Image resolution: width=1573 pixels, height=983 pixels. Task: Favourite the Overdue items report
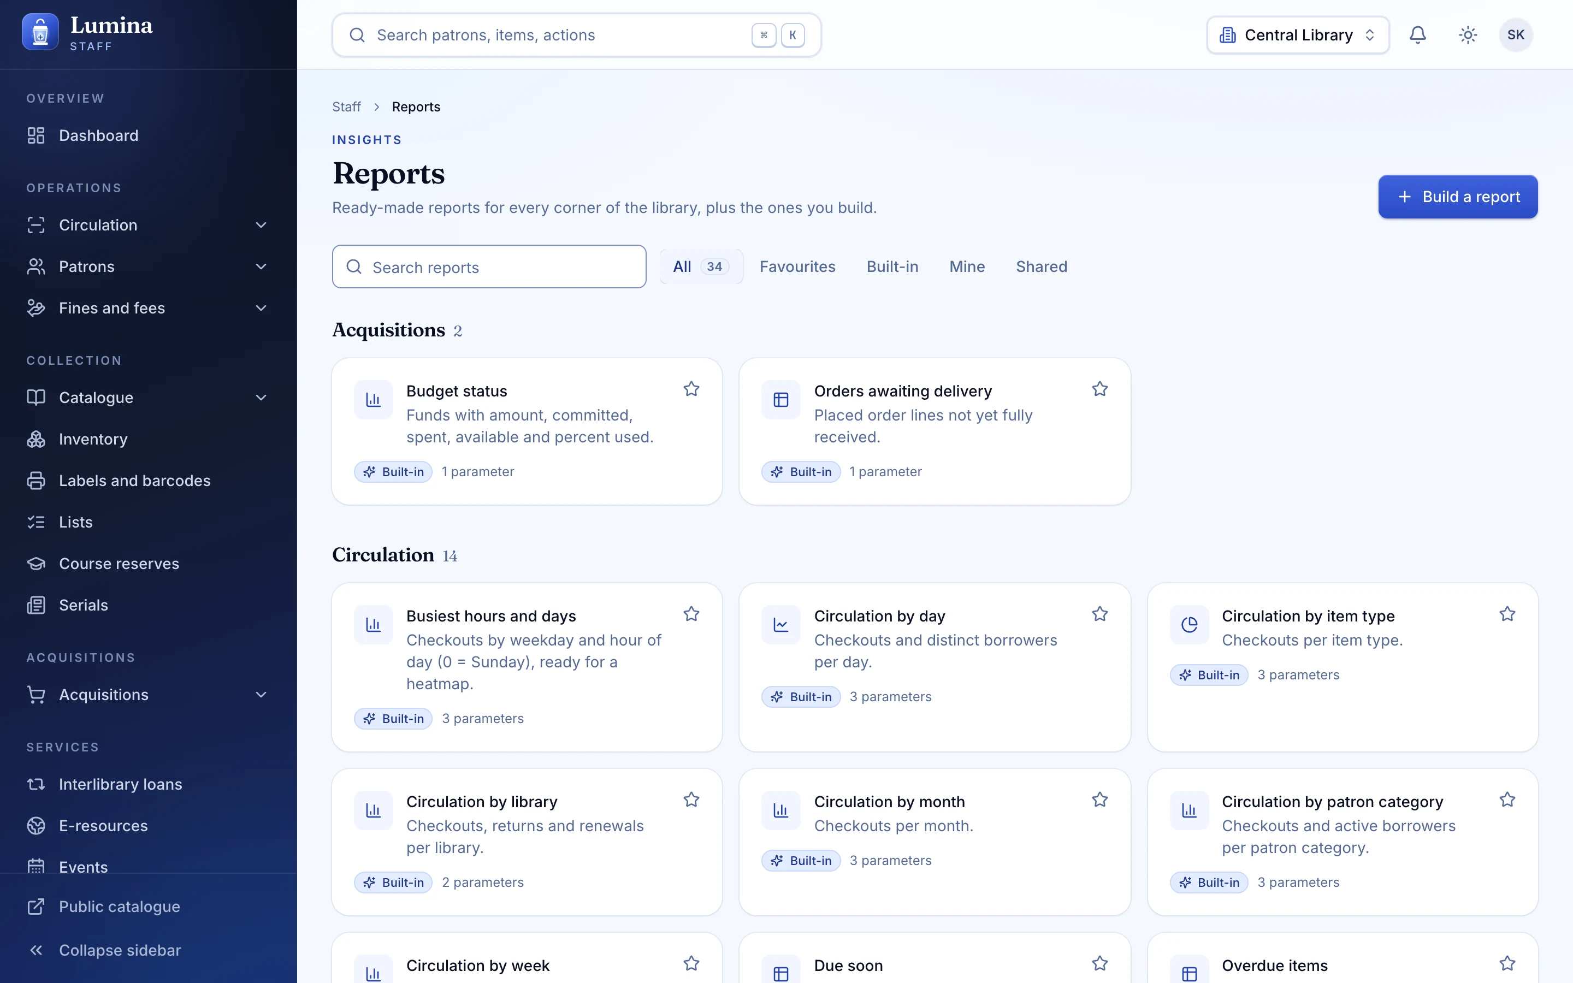coord(1507,963)
